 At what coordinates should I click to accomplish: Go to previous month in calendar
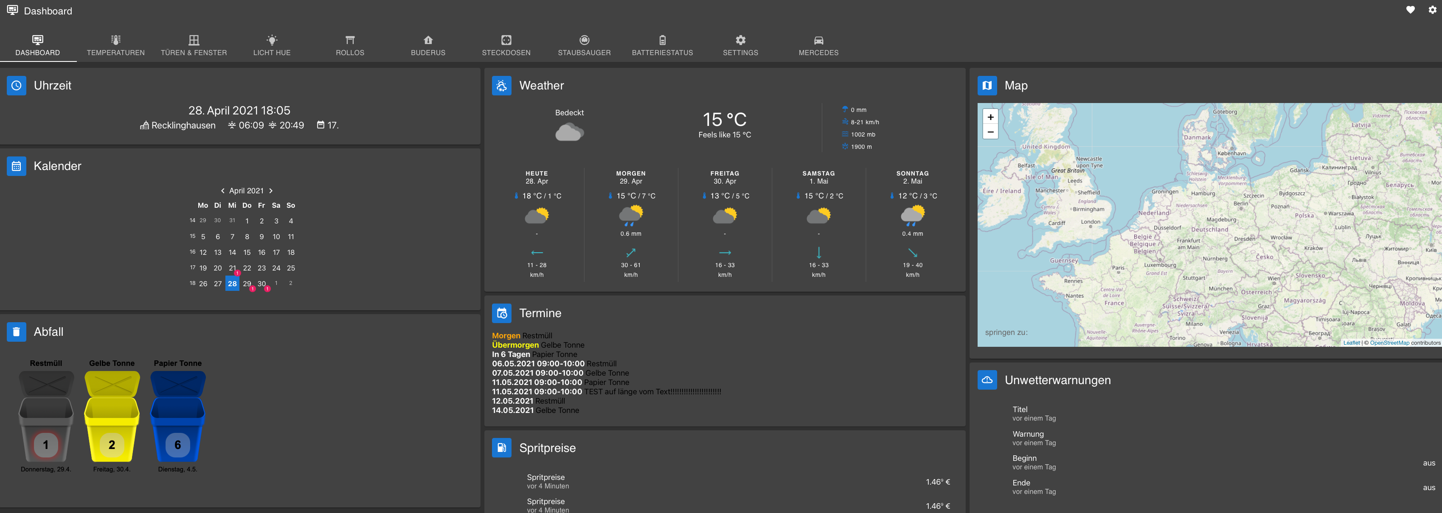[222, 190]
